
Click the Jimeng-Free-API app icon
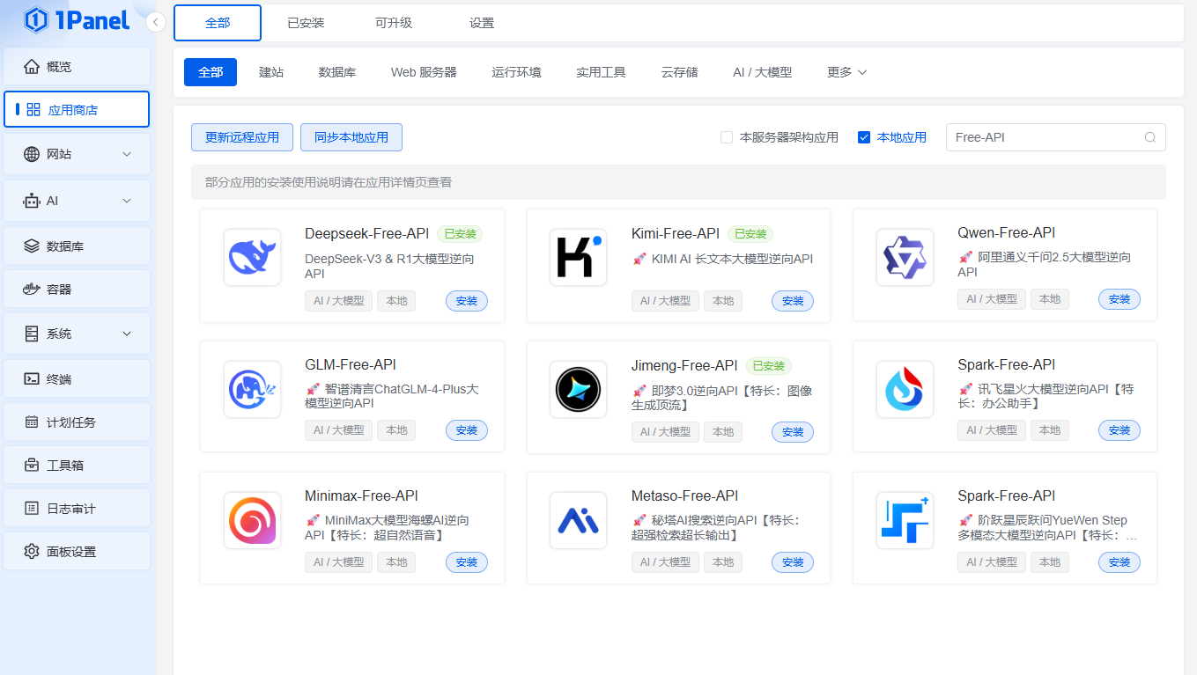578,389
